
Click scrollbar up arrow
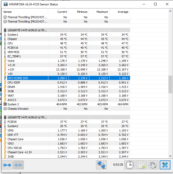pos(170,11)
